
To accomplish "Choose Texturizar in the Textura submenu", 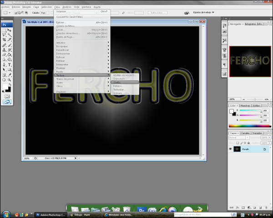I will click(x=125, y=90).
